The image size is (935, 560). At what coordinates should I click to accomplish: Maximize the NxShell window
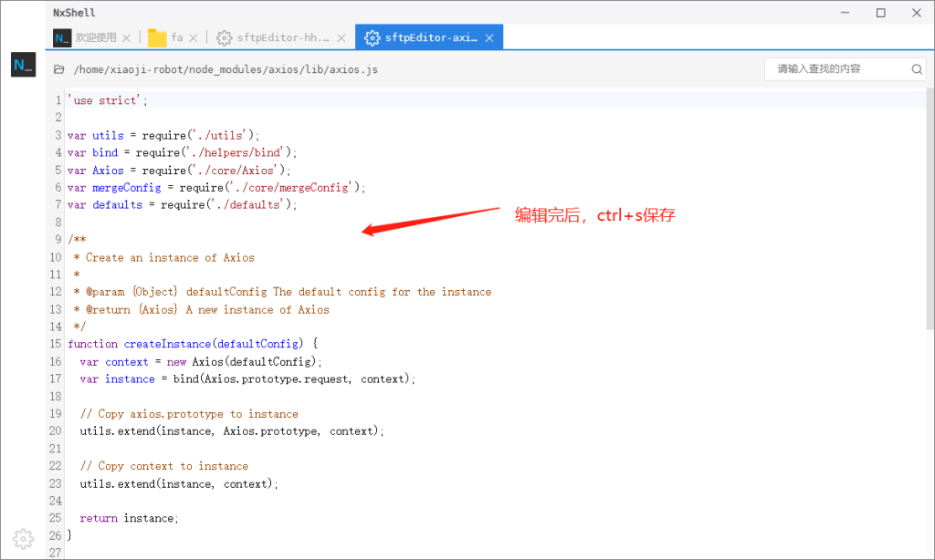880,13
